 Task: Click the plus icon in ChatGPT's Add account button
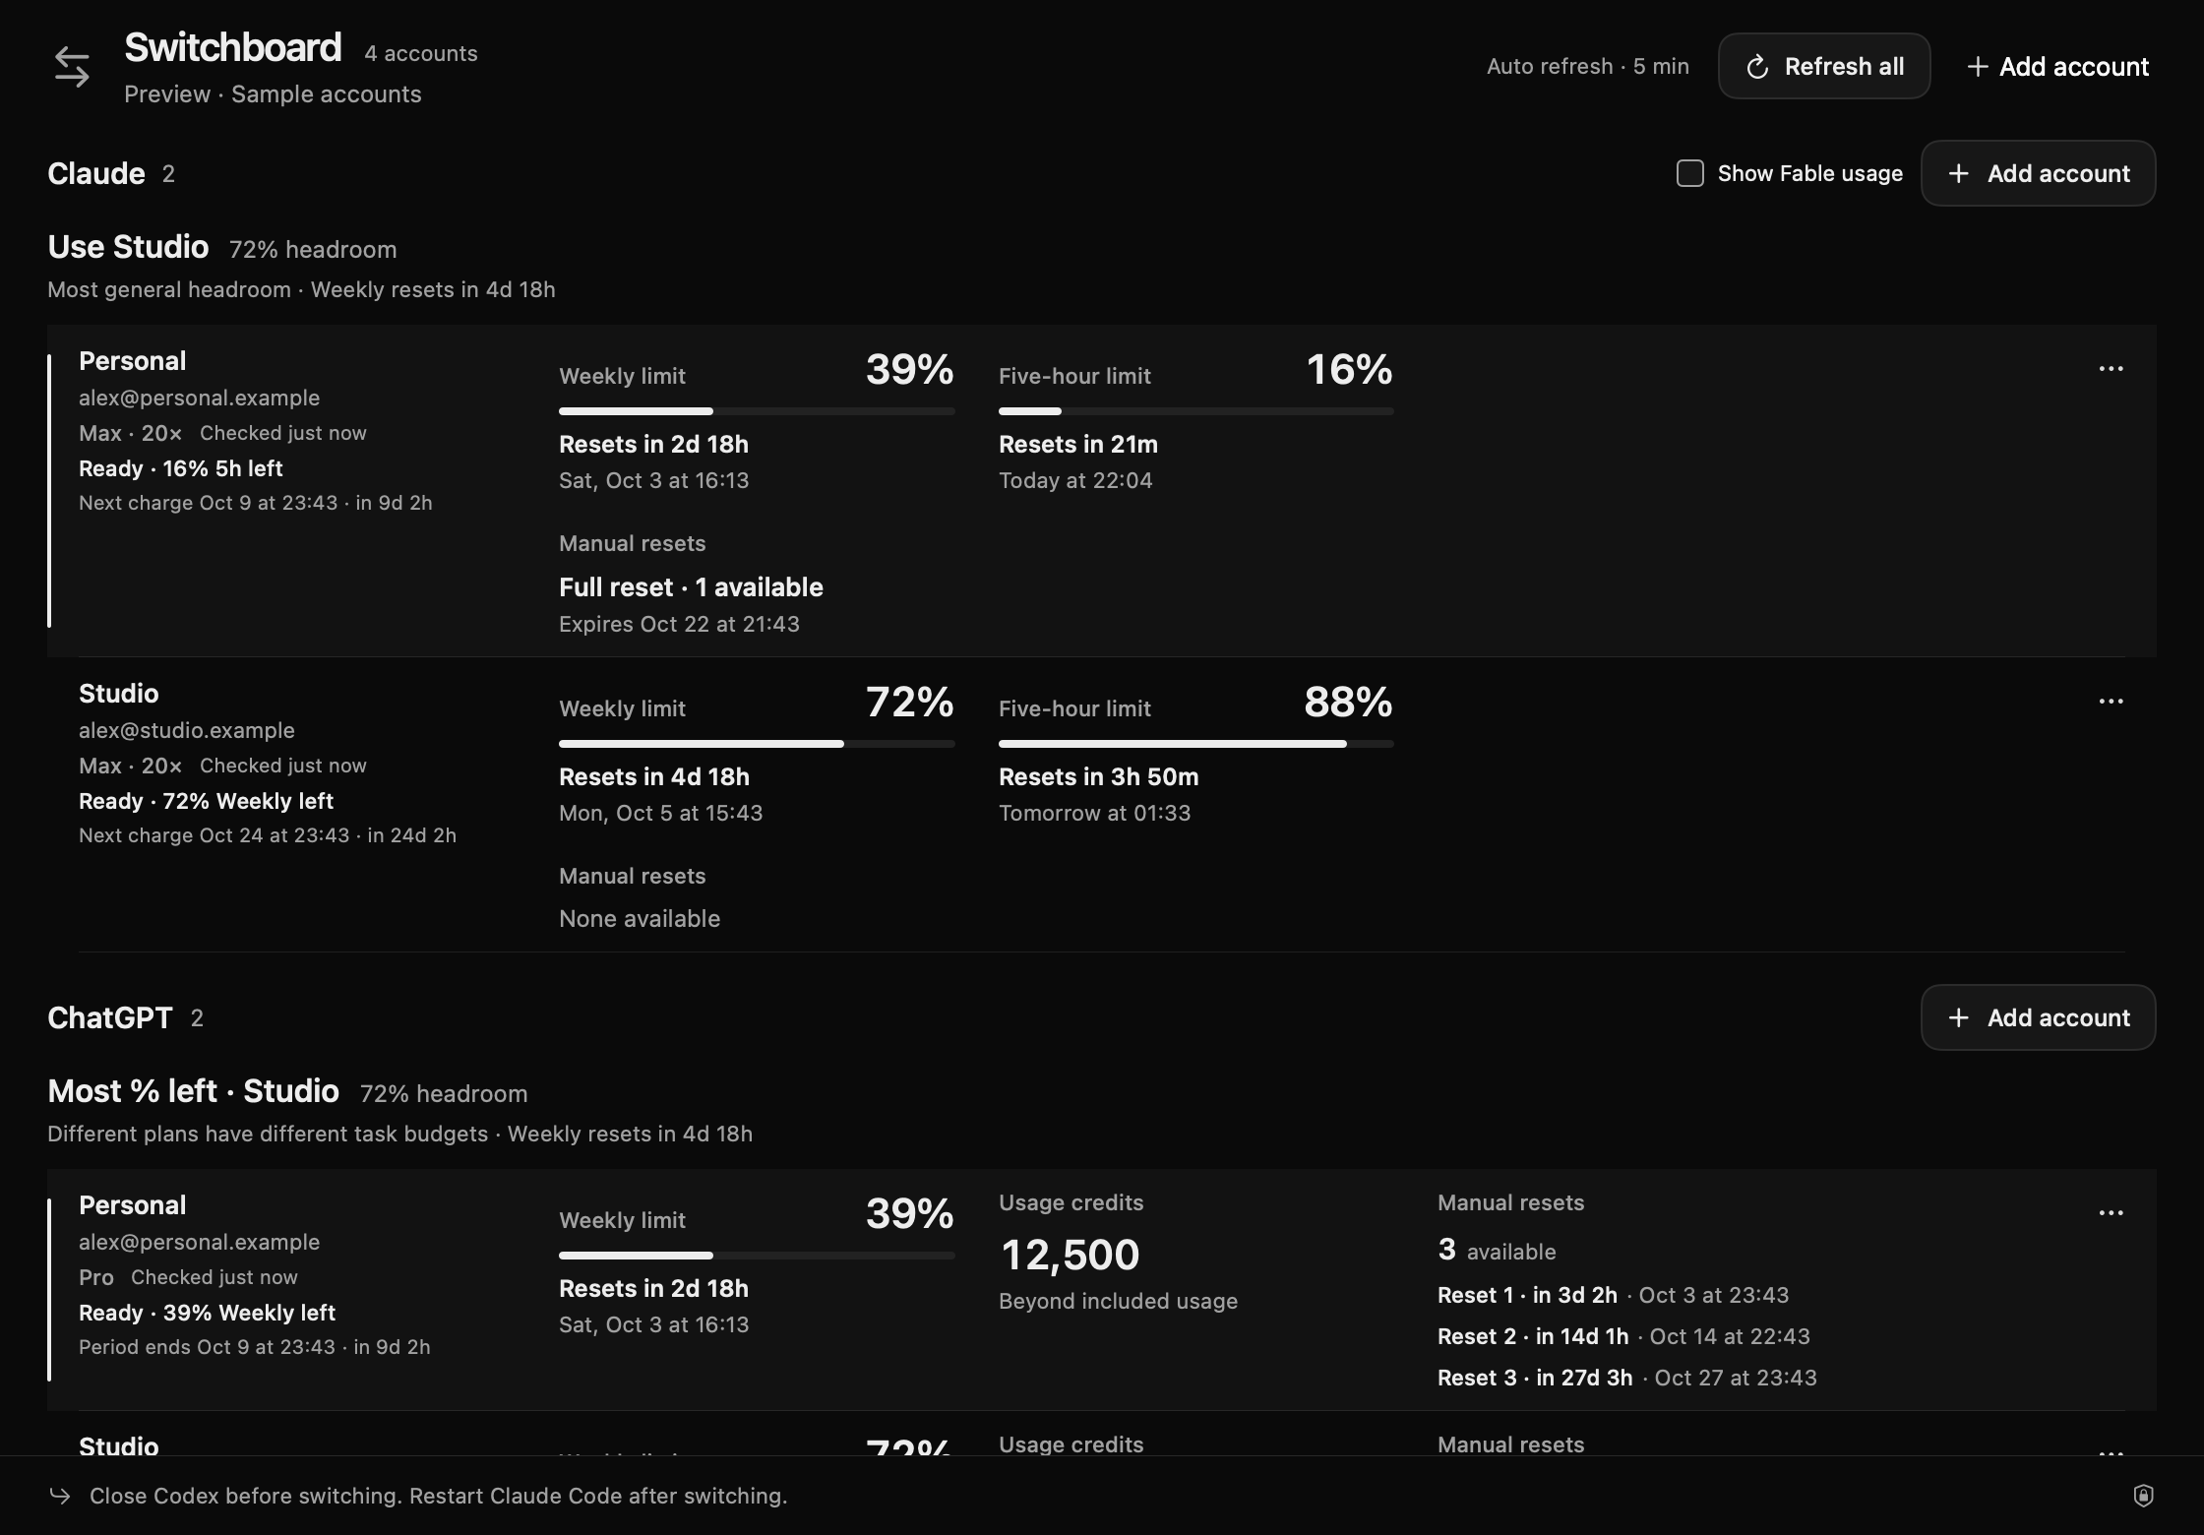1958,1017
